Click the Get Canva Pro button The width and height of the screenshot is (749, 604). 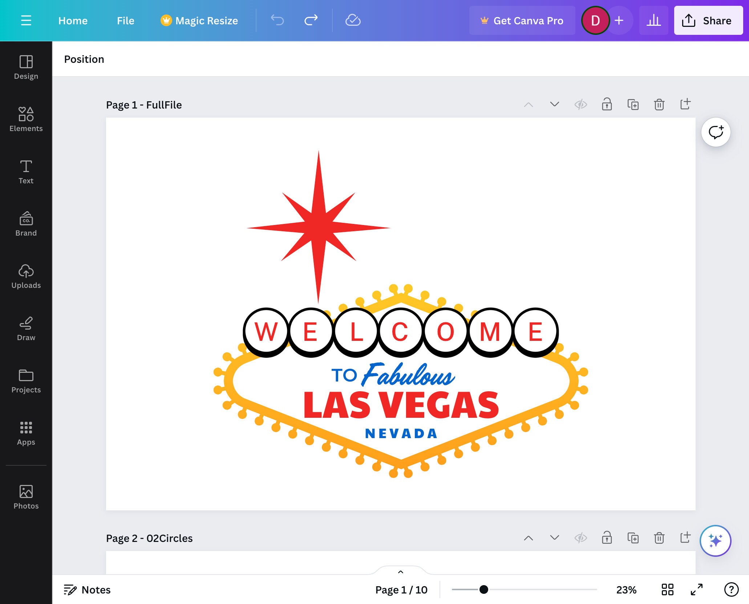tap(522, 20)
